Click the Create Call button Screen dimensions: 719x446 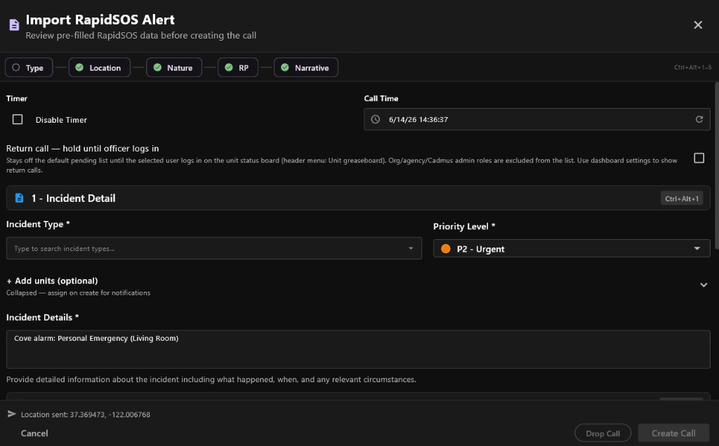pyautogui.click(x=673, y=433)
